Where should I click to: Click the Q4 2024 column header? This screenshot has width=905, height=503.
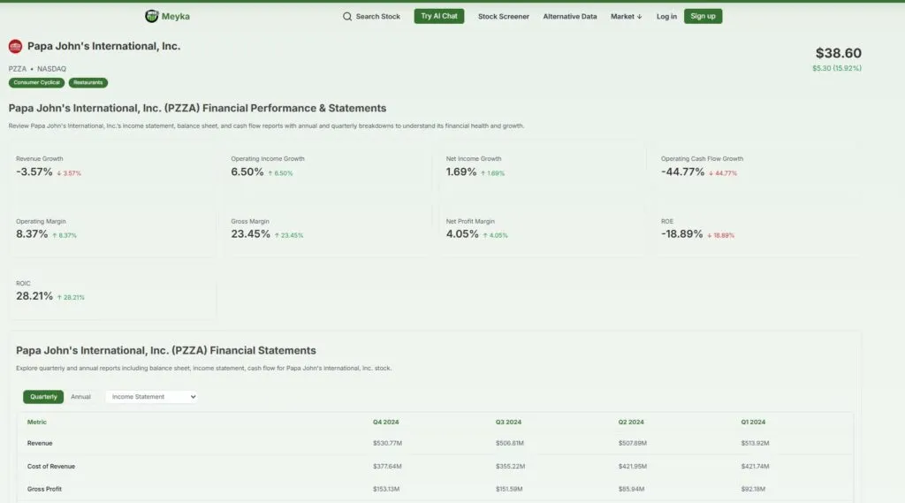tap(385, 423)
